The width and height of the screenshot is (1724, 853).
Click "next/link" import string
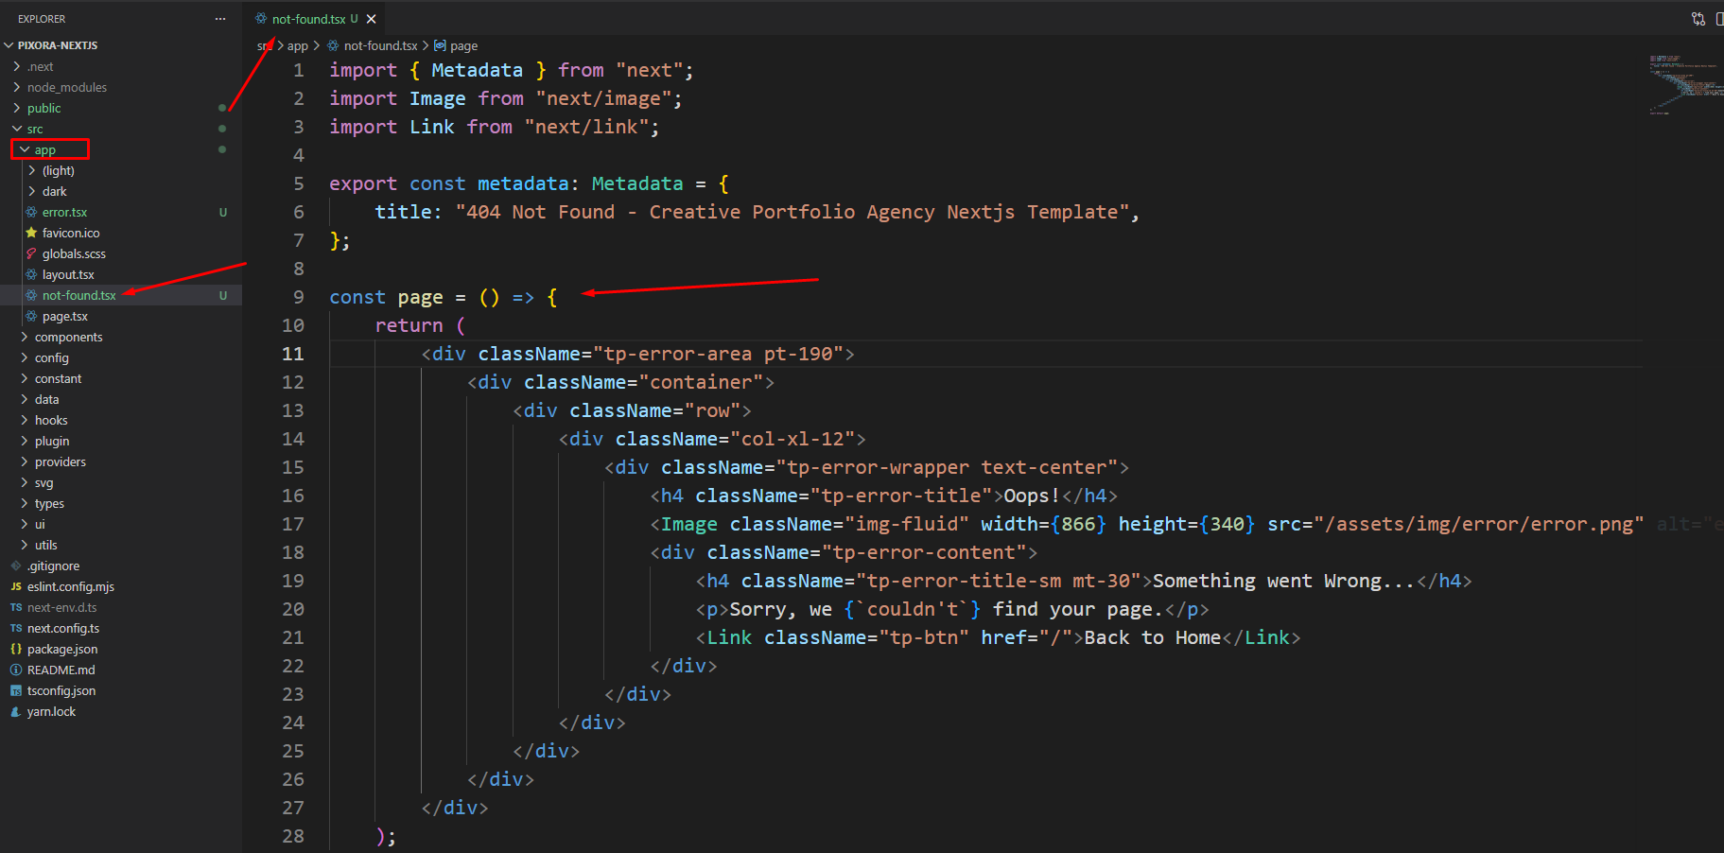click(x=586, y=127)
